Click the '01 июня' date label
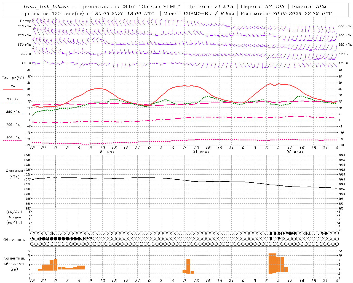 201,152
